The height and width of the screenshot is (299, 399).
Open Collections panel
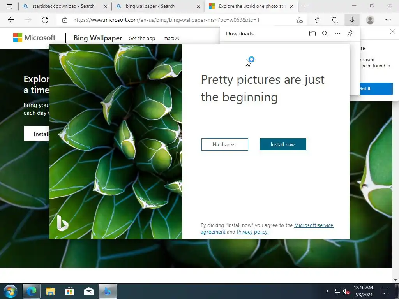tap(335, 20)
